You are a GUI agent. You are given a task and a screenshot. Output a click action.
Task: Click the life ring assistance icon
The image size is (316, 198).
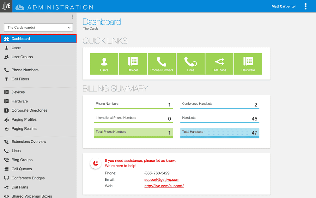tap(95, 163)
